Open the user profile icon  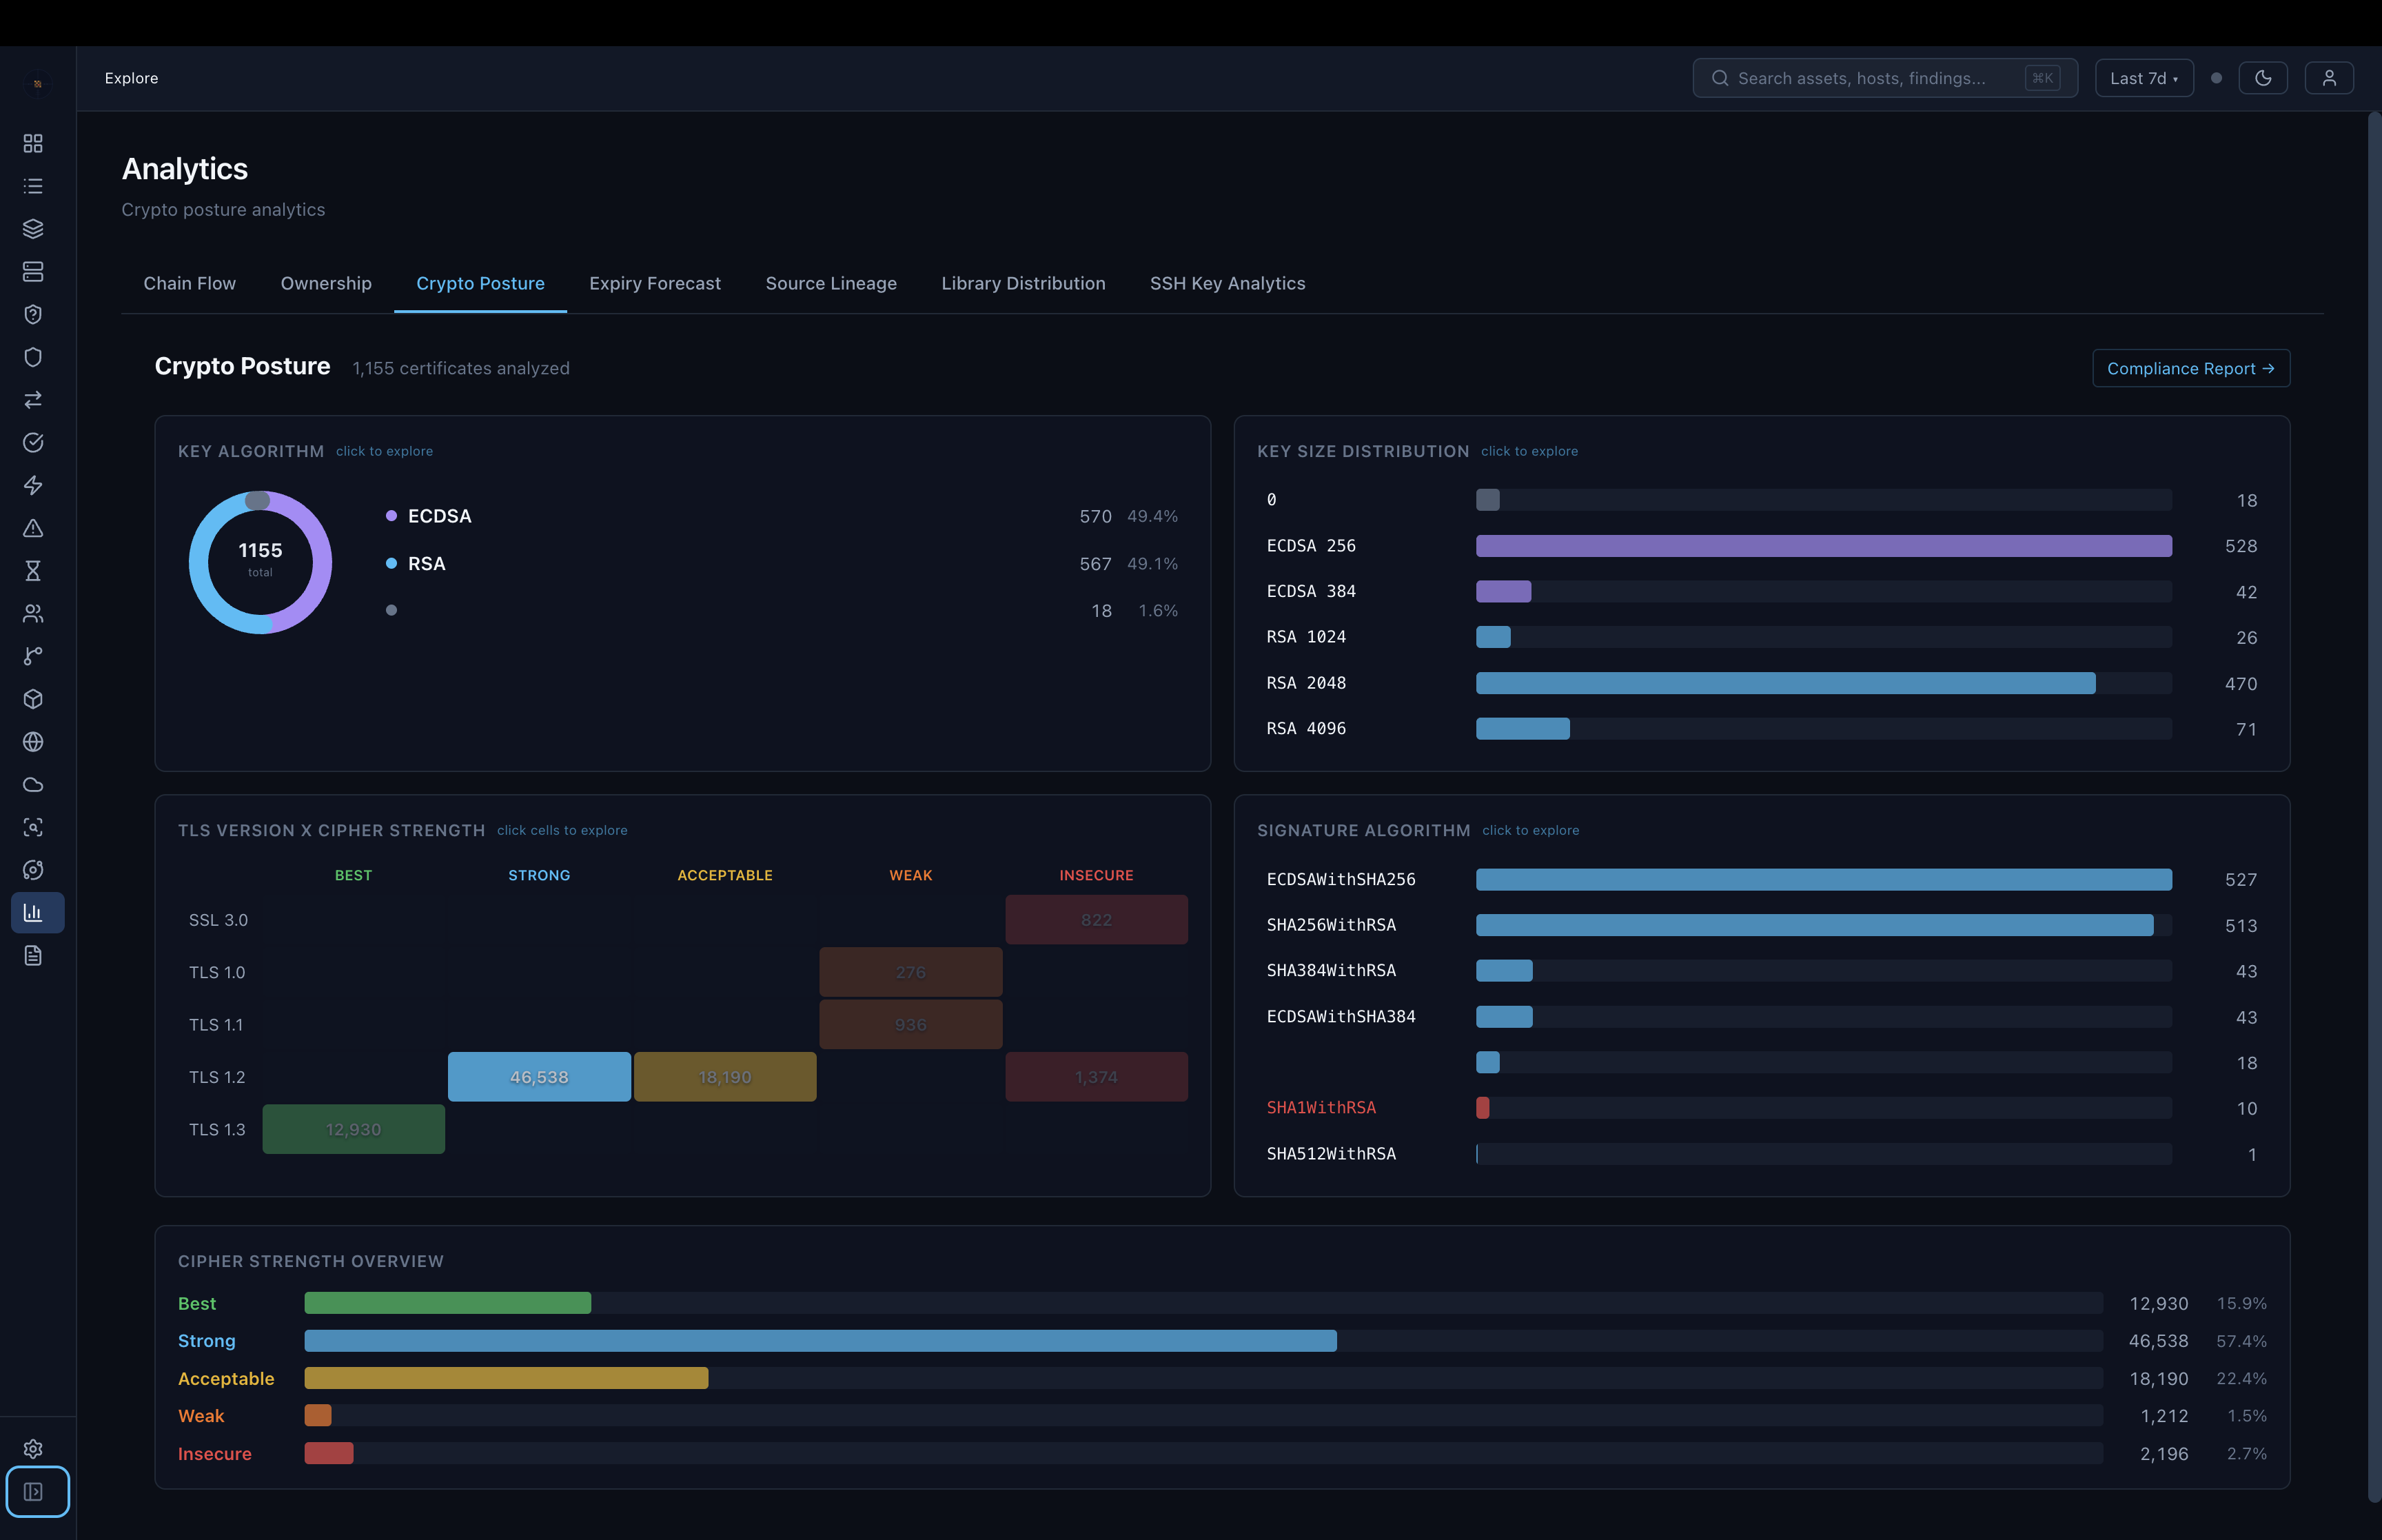pos(2329,78)
